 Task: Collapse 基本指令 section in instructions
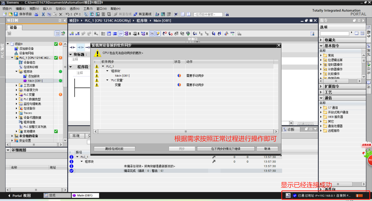[x=321, y=46]
